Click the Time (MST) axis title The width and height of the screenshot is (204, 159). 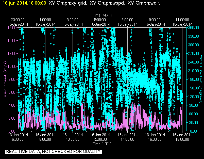pos(102,15)
